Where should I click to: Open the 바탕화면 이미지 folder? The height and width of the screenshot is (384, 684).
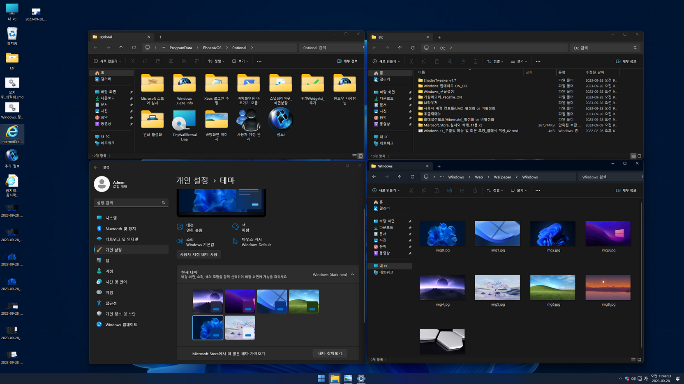(216, 125)
